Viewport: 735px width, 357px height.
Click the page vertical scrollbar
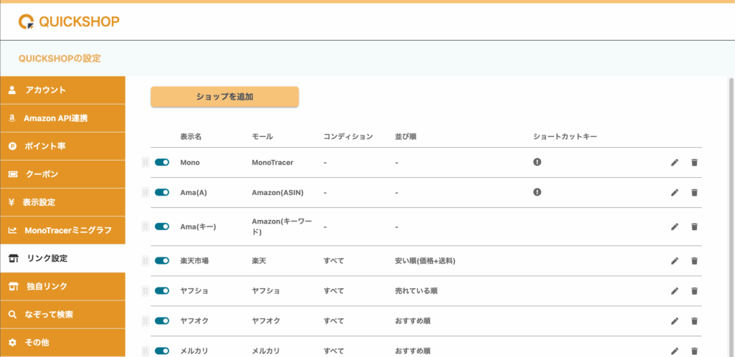[731, 216]
